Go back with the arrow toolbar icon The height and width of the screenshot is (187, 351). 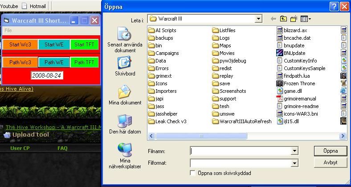pyautogui.click(x=273, y=19)
